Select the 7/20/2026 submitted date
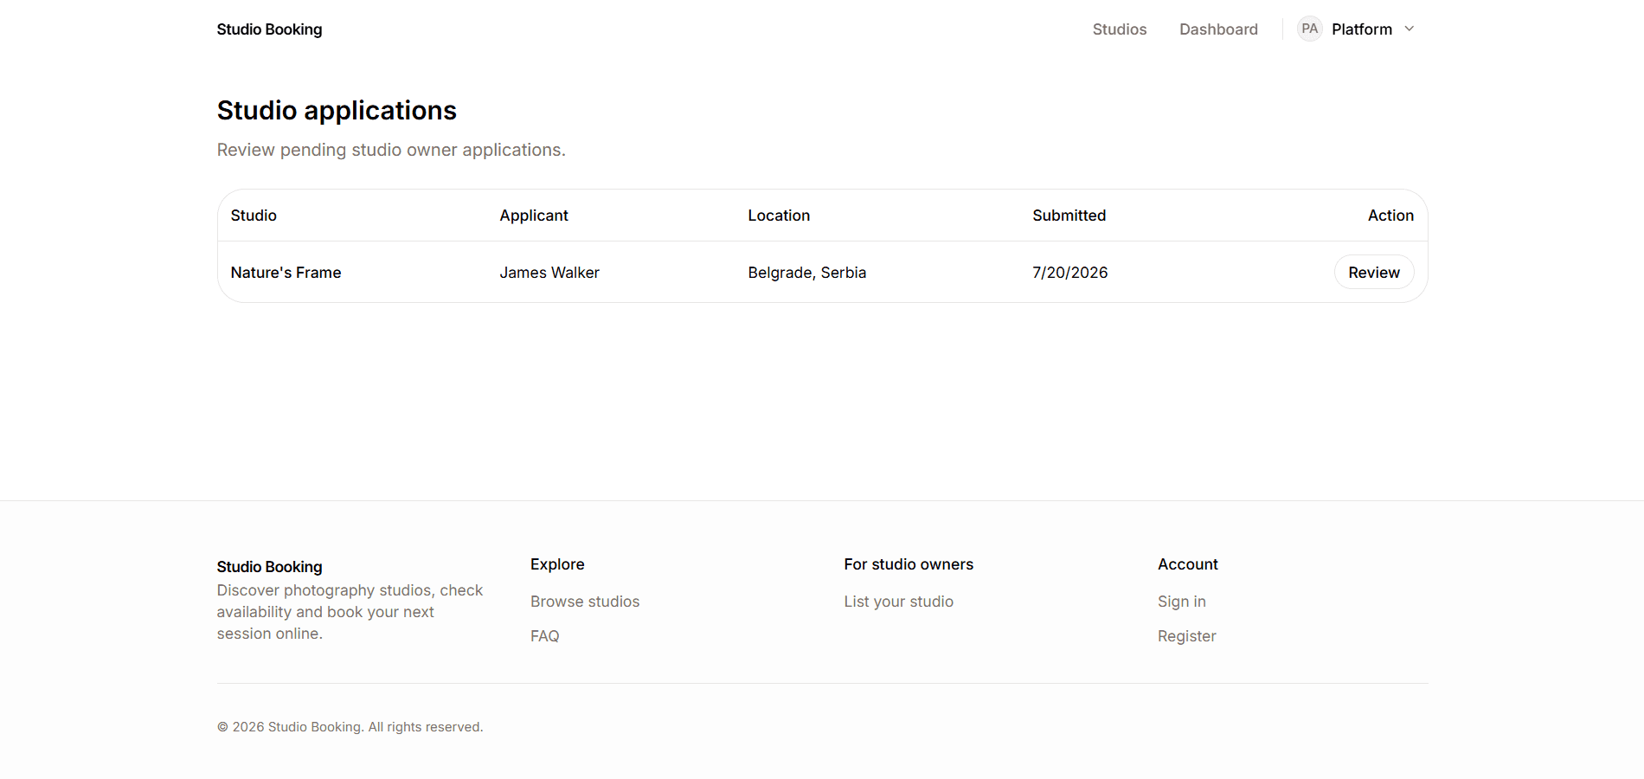 pyautogui.click(x=1069, y=273)
